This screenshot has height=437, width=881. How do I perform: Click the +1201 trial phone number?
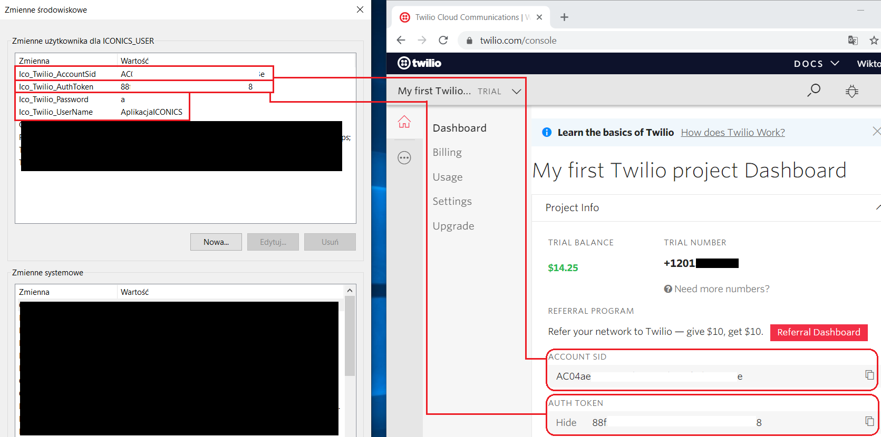point(701,263)
